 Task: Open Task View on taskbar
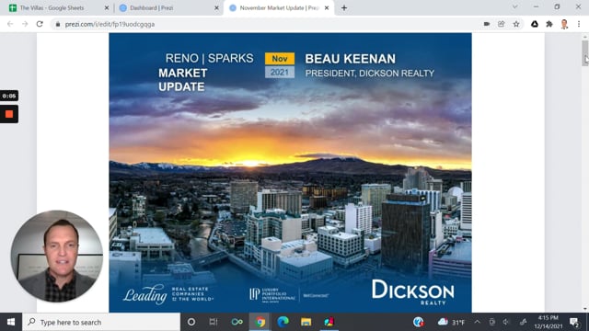(214, 322)
